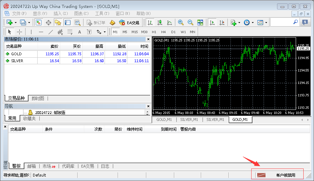Image resolution: width=314 pixels, height=181 pixels.
Task: Toggle the Market Watch window icon
Action: click(x=38, y=22)
